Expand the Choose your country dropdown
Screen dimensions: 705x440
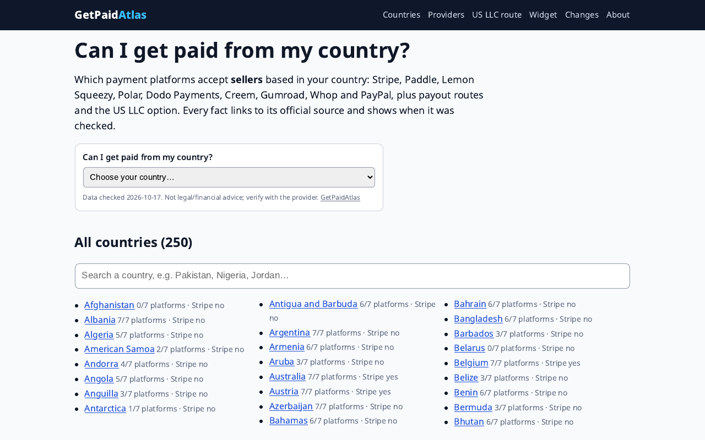229,177
